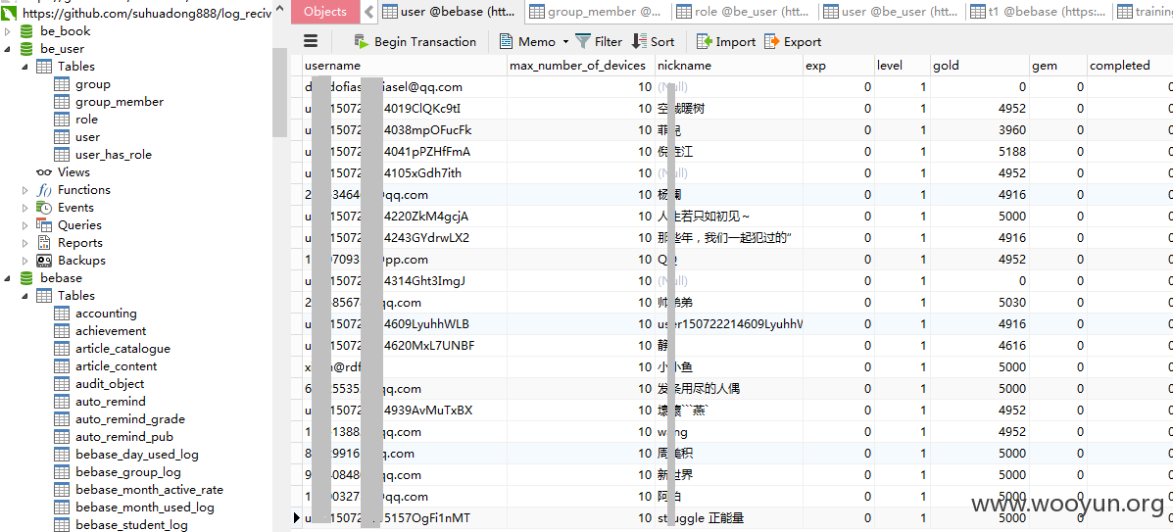Click the user_has_role table icon
The image size is (1173, 532).
62,155
